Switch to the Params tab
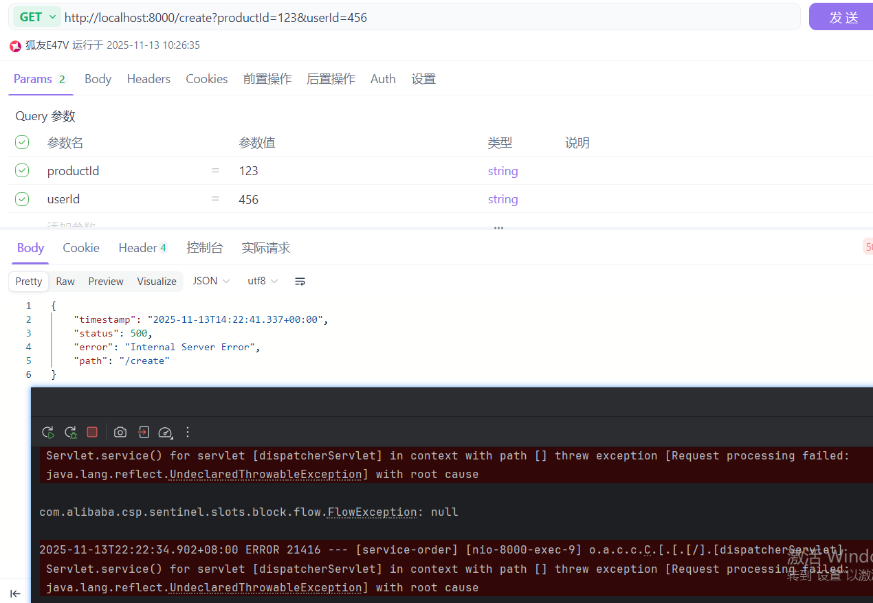Image resolution: width=873 pixels, height=603 pixels. click(39, 79)
